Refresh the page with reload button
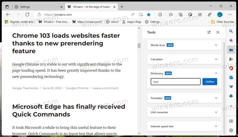Viewport: 238px width, 137px height. click(x=27, y=15)
